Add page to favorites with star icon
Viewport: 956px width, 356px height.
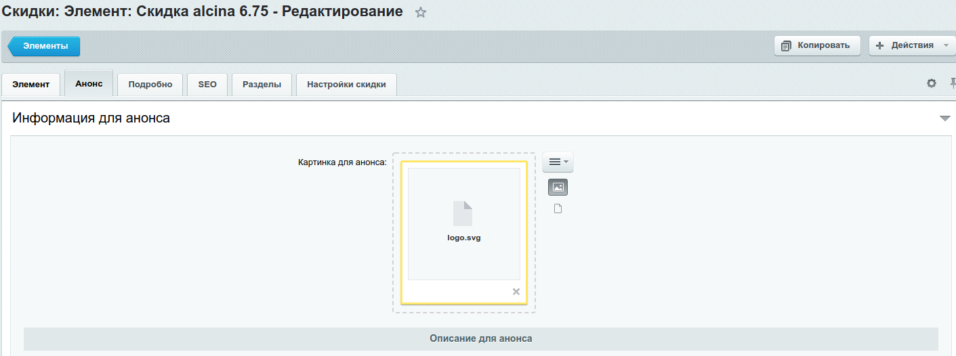click(421, 12)
